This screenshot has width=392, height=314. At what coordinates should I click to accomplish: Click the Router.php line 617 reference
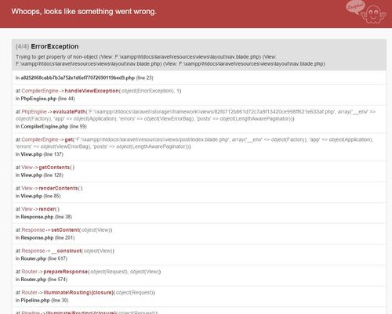tap(42, 258)
